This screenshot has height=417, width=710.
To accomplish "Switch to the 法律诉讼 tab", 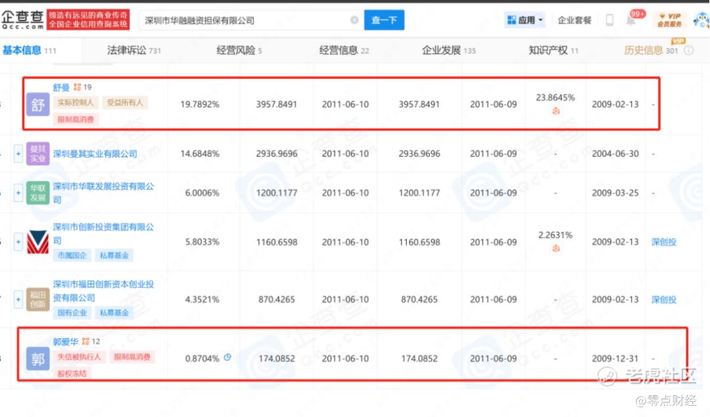I will pos(134,50).
